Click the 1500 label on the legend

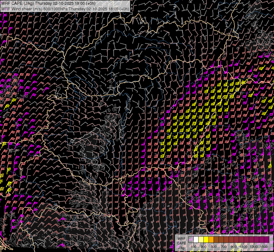click(x=264, y=246)
